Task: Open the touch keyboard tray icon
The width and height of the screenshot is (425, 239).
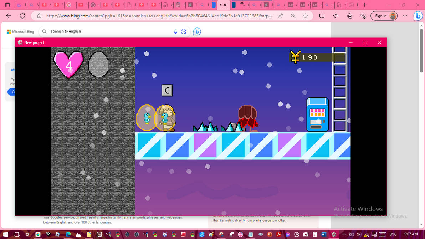Action: tap(383, 234)
